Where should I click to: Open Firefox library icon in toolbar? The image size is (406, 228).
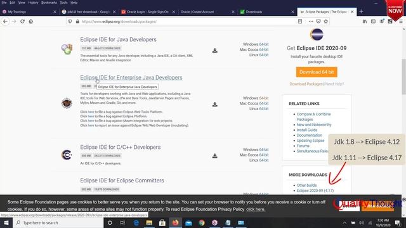[365, 22]
